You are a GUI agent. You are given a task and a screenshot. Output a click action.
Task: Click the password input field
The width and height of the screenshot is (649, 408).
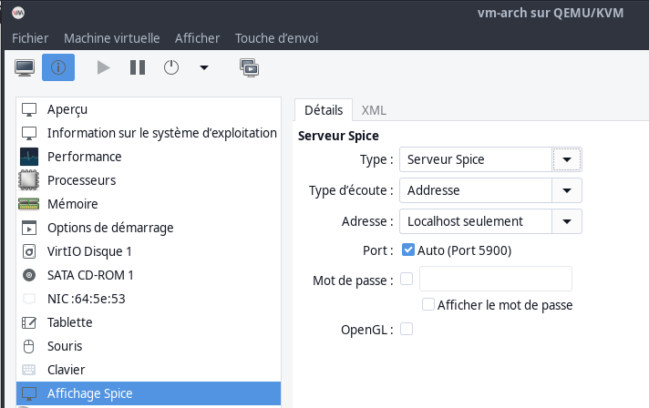495,279
